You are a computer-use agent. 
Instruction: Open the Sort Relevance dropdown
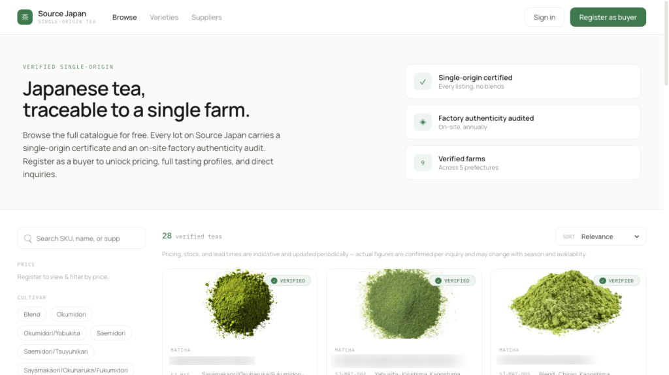[x=601, y=236]
